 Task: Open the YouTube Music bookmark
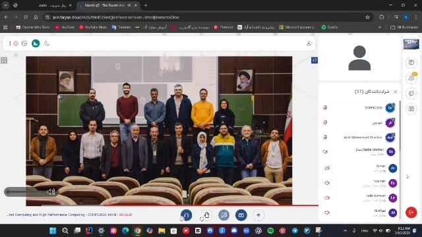click(94, 27)
